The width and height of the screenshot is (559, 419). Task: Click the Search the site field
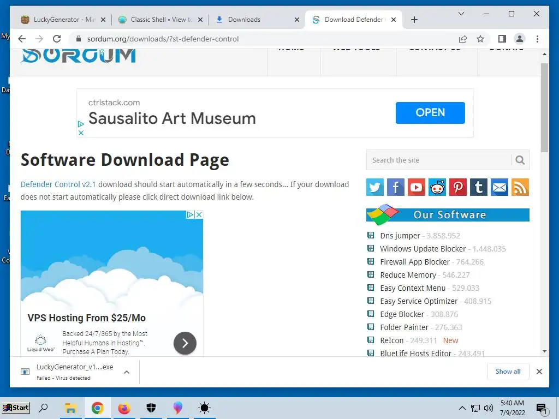pos(438,160)
